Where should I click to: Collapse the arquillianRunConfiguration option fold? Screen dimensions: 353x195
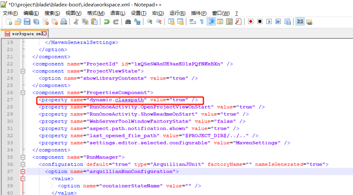pyautogui.click(x=23, y=171)
